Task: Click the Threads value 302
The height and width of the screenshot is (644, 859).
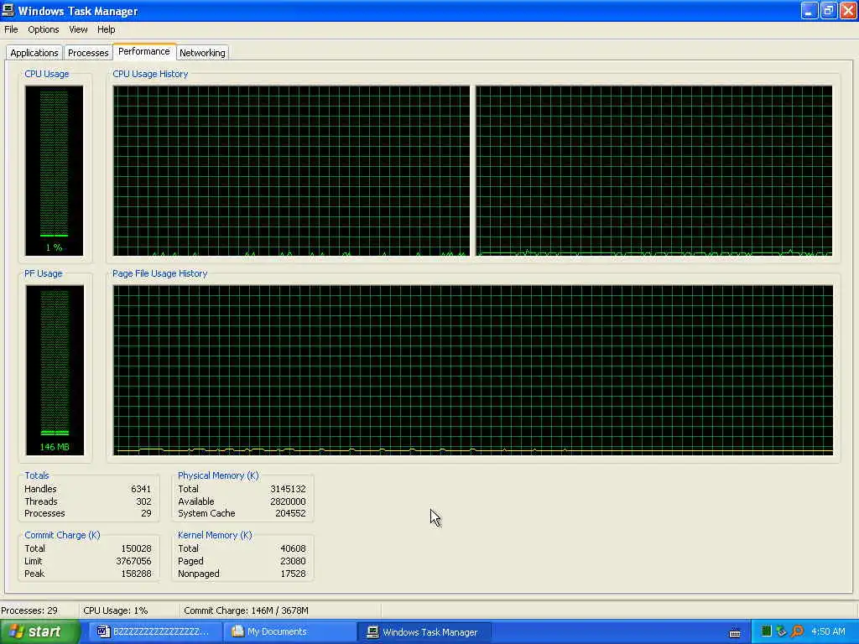Action: (143, 501)
